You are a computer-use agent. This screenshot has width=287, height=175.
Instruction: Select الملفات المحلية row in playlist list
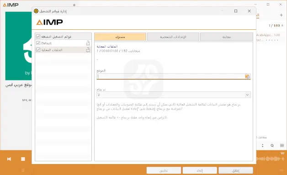(63, 50)
